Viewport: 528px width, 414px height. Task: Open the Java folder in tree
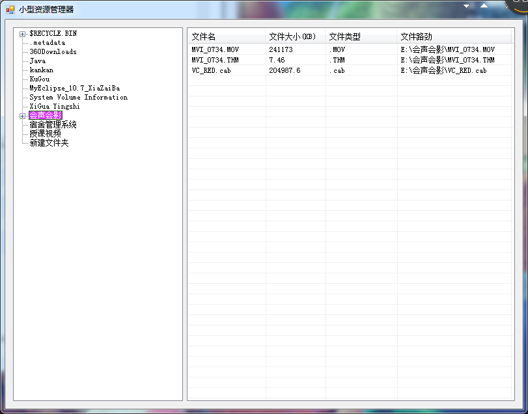(x=37, y=61)
